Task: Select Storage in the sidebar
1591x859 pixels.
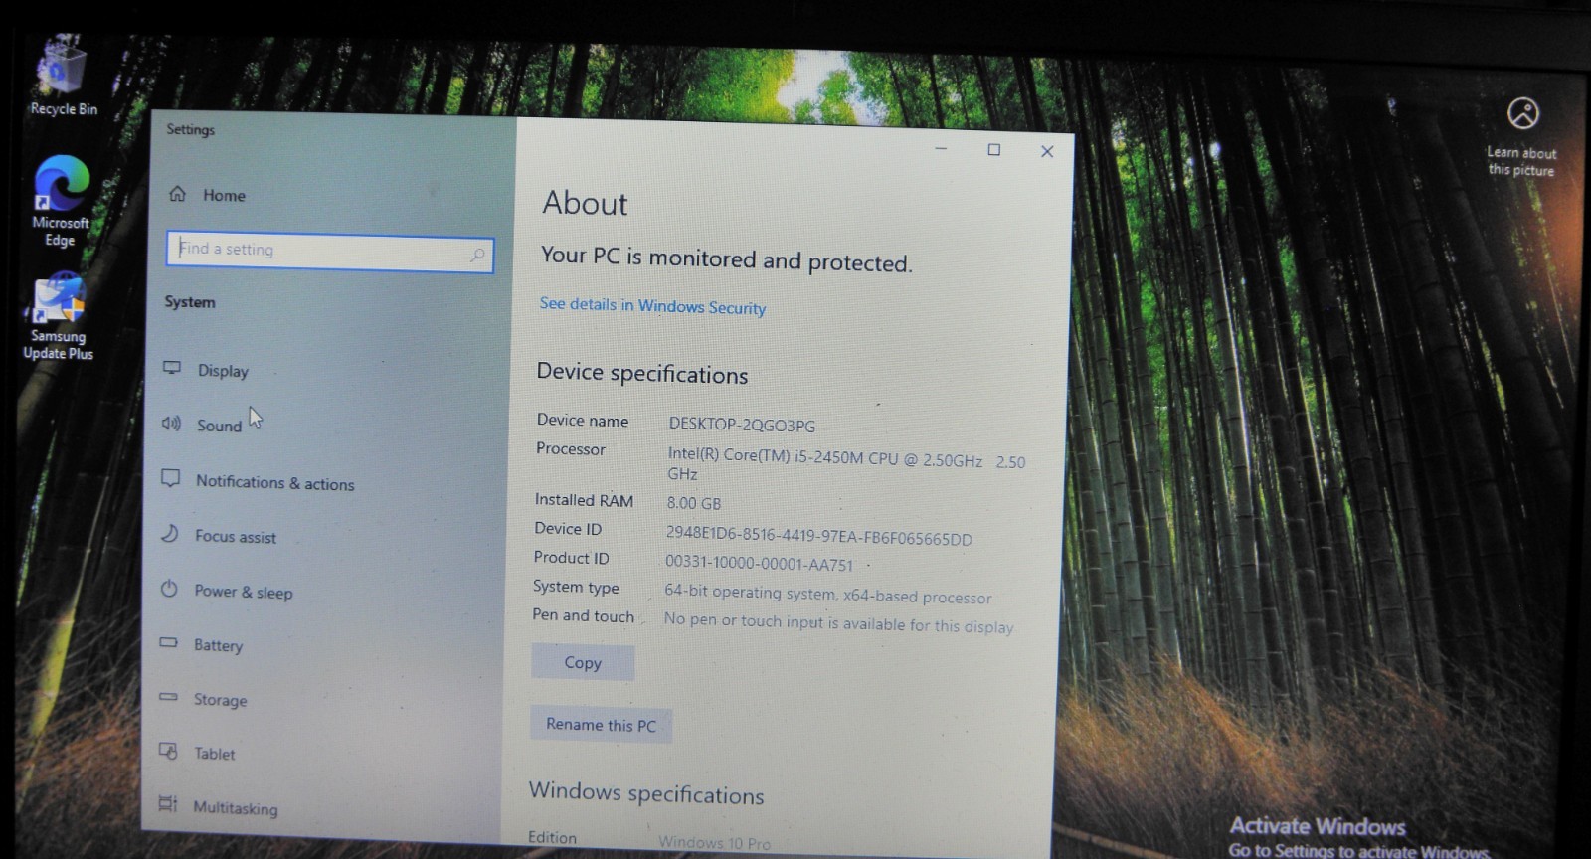Action: 220,700
